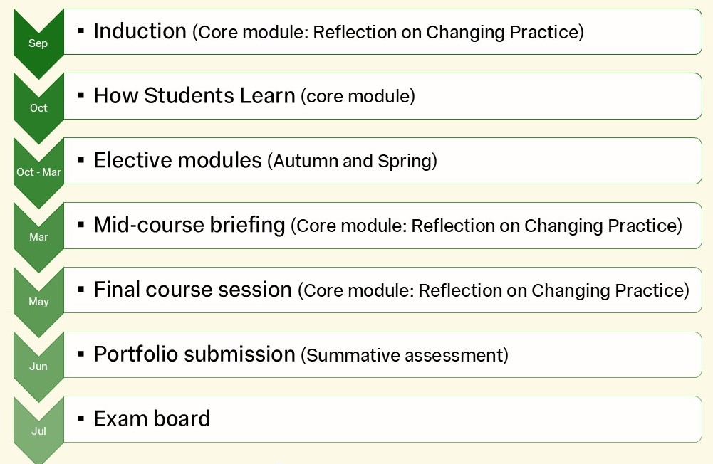The height and width of the screenshot is (464, 713).
Task: Click the Exam board text
Action: 152,418
